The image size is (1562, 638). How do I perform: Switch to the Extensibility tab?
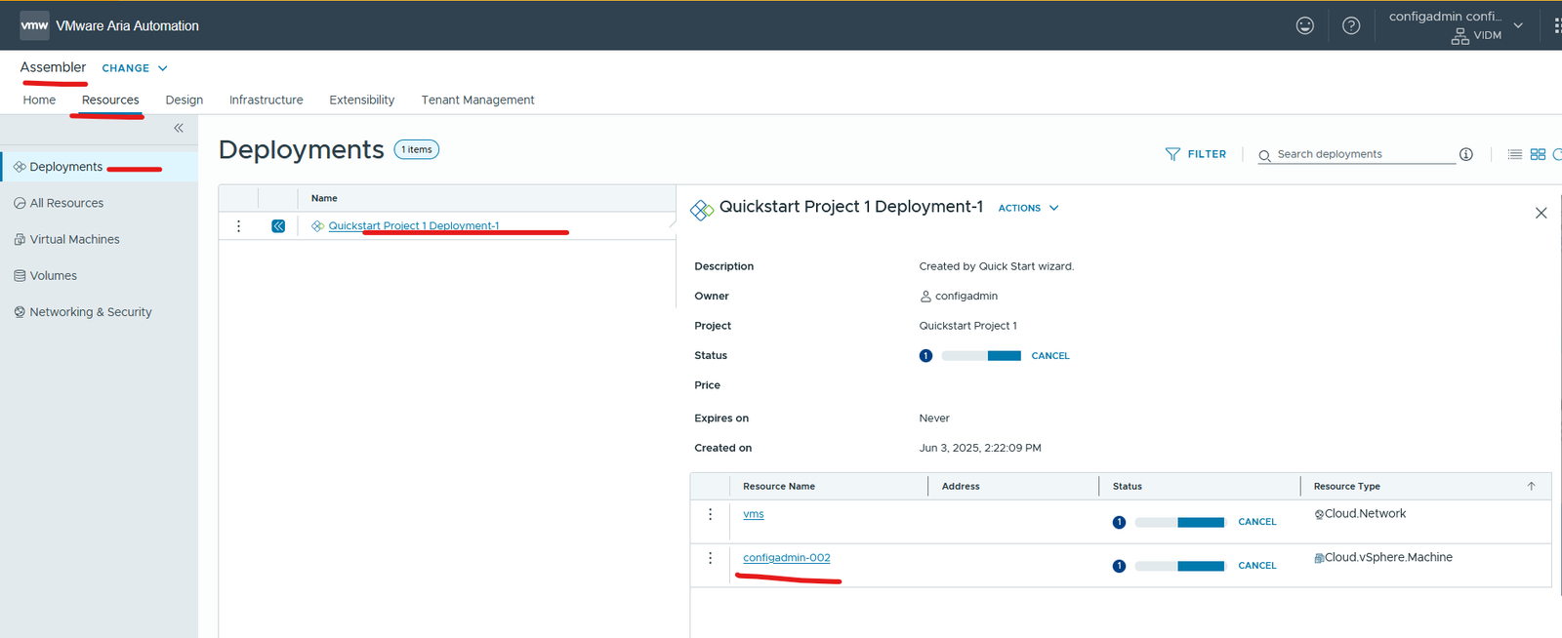click(x=362, y=100)
